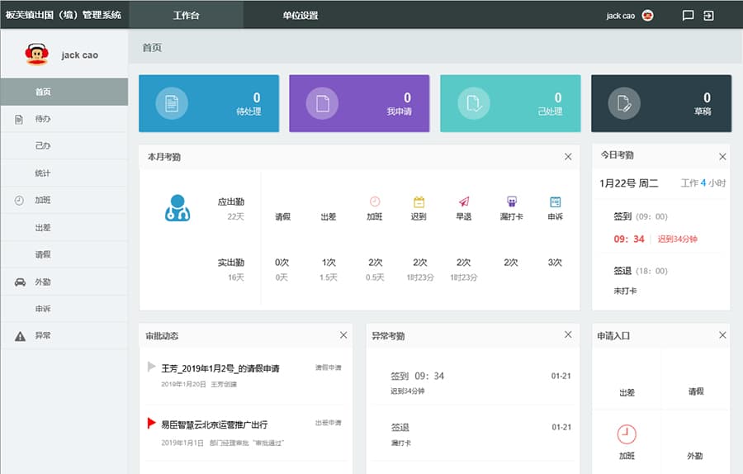Viewport: 743px width, 474px height.
Task: Open the 我申请 summary card
Action: [x=359, y=103]
